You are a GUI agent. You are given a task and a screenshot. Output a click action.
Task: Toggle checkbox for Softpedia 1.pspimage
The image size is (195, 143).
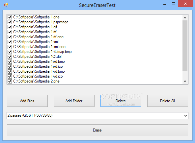coord(10,22)
